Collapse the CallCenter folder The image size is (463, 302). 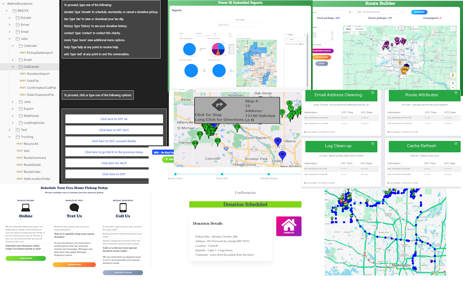(13, 67)
